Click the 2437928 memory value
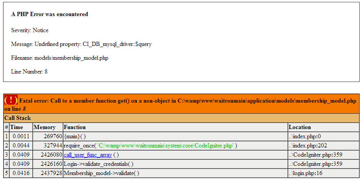Viewport: 362px width, 180px height. [x=48, y=173]
